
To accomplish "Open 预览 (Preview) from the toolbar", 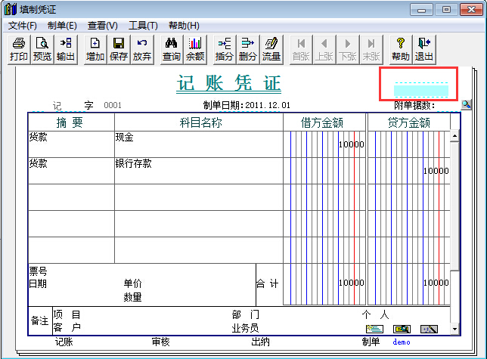I will (x=42, y=49).
